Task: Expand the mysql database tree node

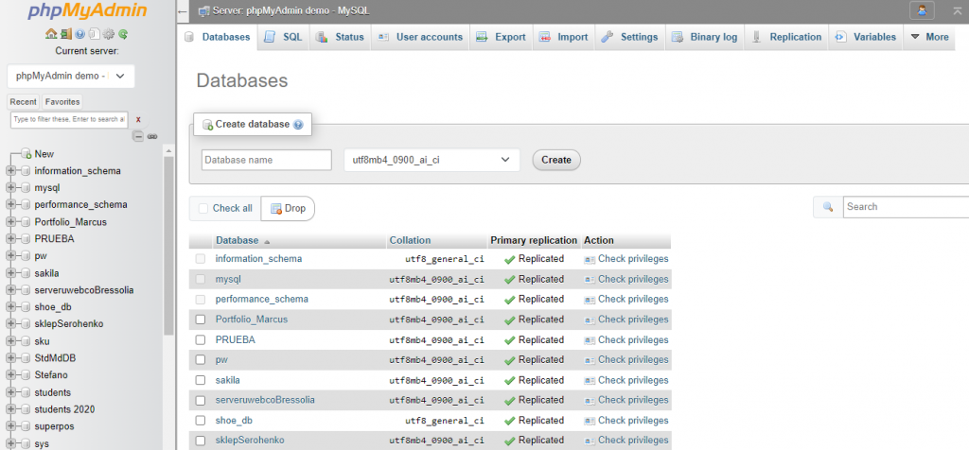Action: (11, 188)
